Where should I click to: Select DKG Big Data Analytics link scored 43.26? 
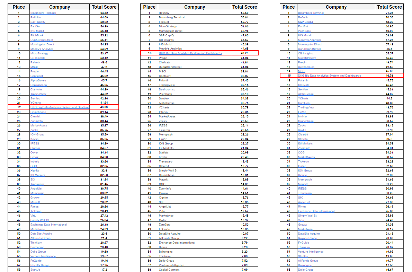[190, 53]
